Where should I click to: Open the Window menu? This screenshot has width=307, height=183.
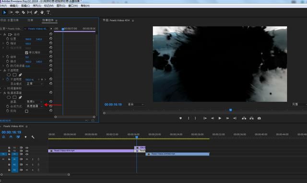pos(73,6)
